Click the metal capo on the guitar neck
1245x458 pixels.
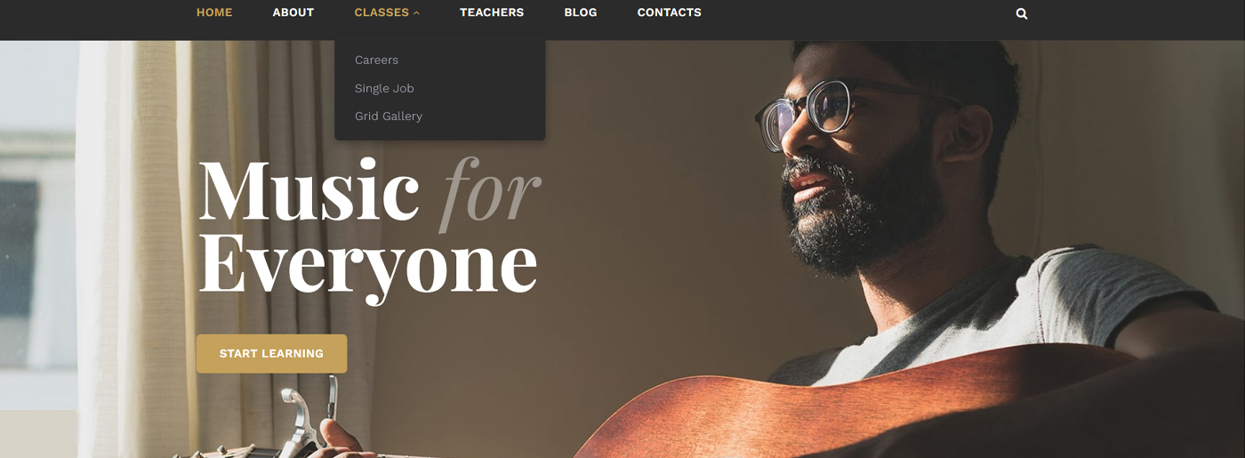(311, 414)
